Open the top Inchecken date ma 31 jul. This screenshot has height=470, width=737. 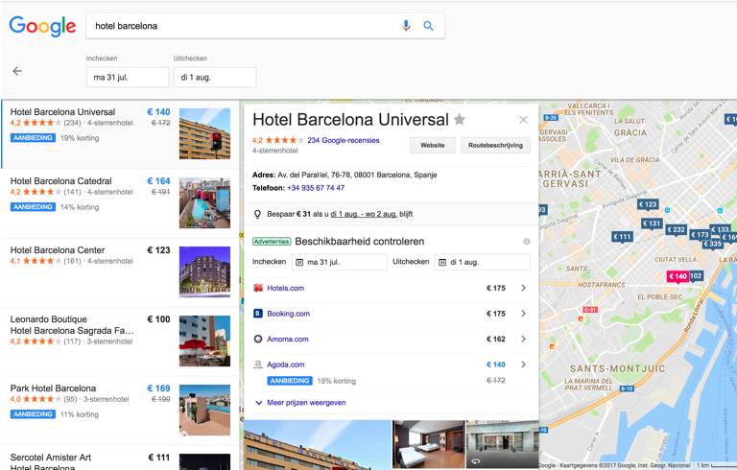(x=128, y=77)
